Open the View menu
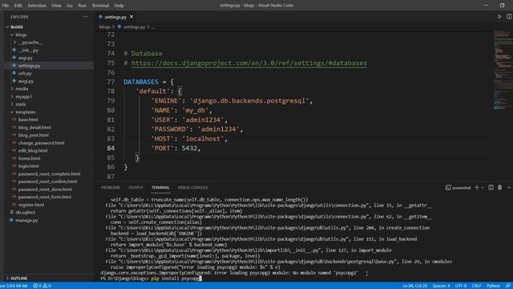 coord(56,6)
